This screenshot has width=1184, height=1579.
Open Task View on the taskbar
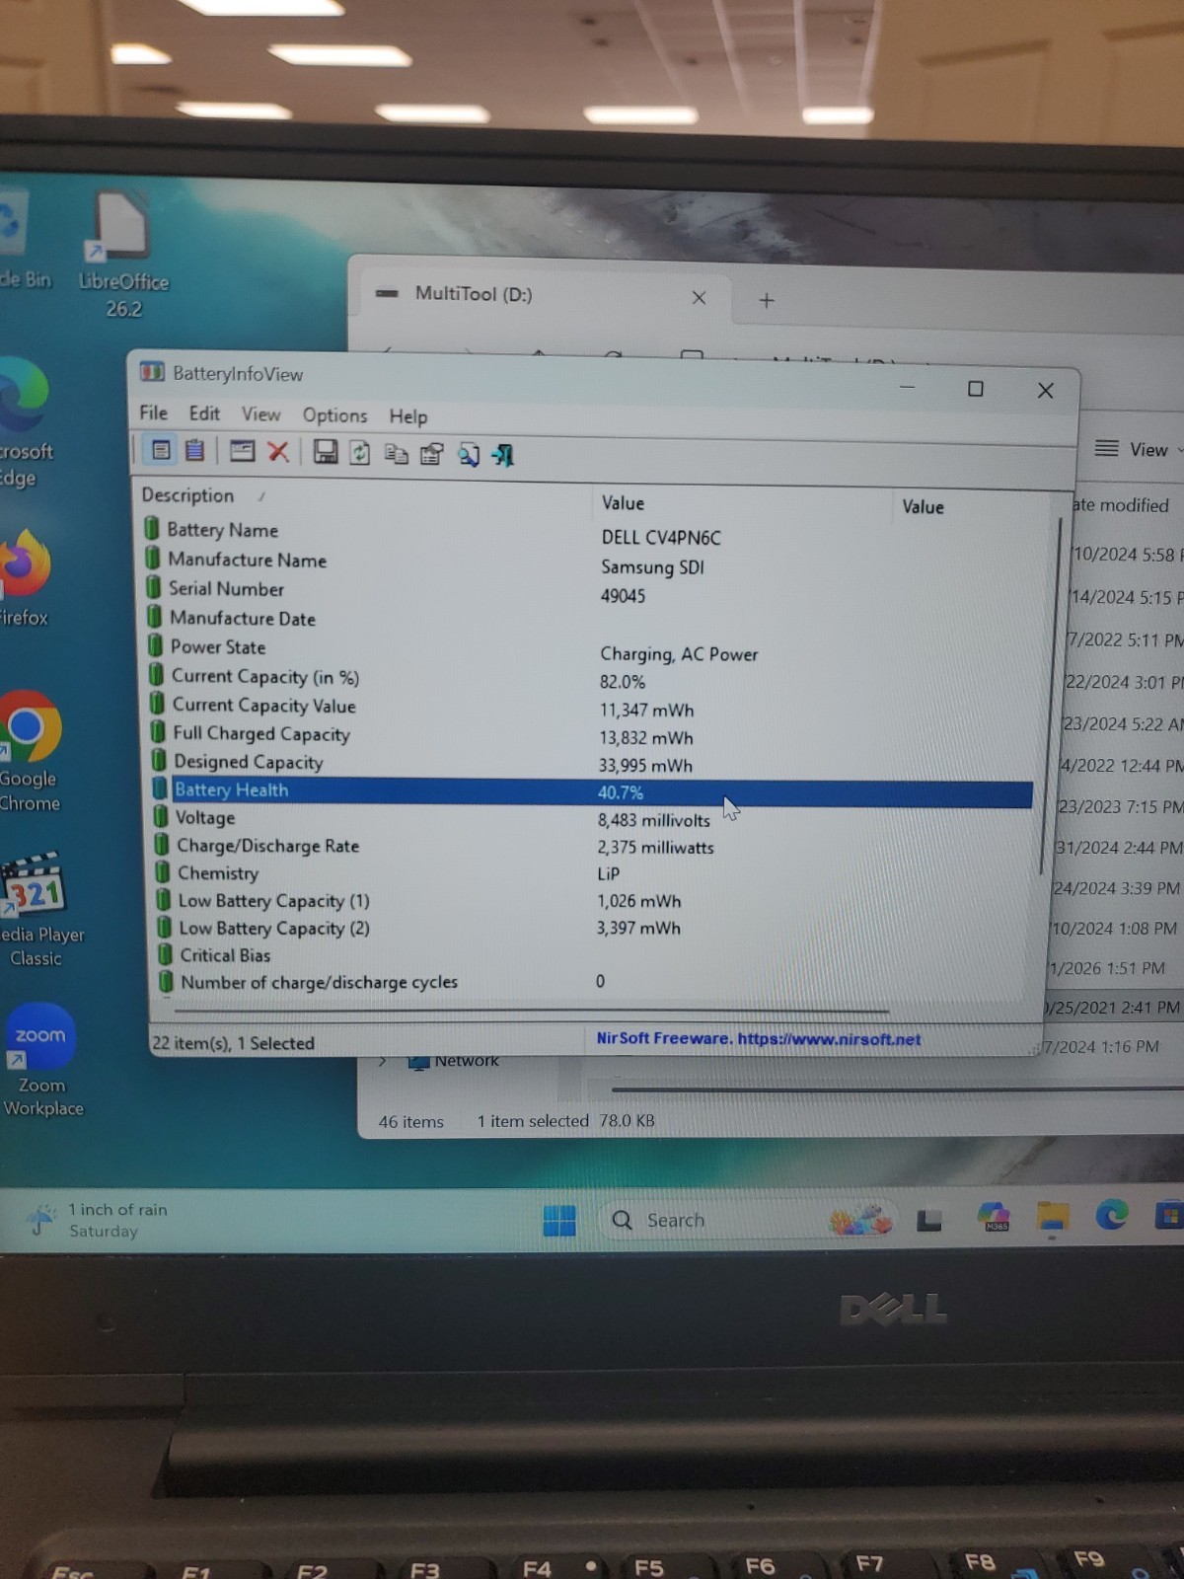coord(929,1221)
